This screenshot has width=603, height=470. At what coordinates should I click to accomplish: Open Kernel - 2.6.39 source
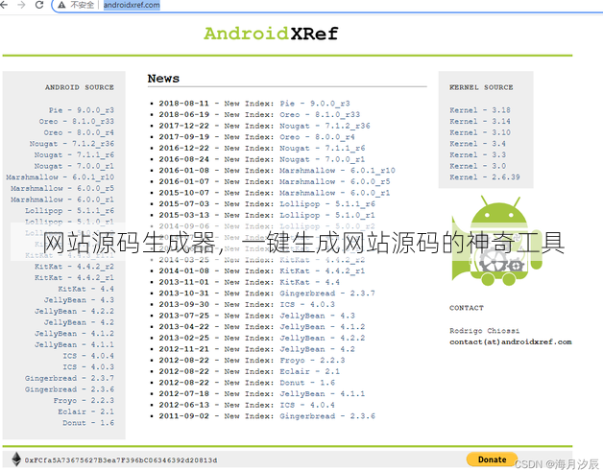pyautogui.click(x=485, y=176)
